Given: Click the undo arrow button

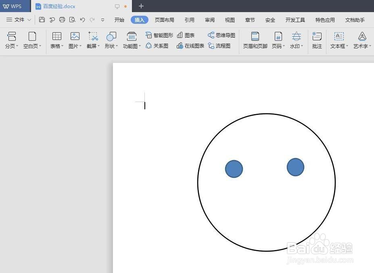Looking at the screenshot, I should click(x=83, y=19).
